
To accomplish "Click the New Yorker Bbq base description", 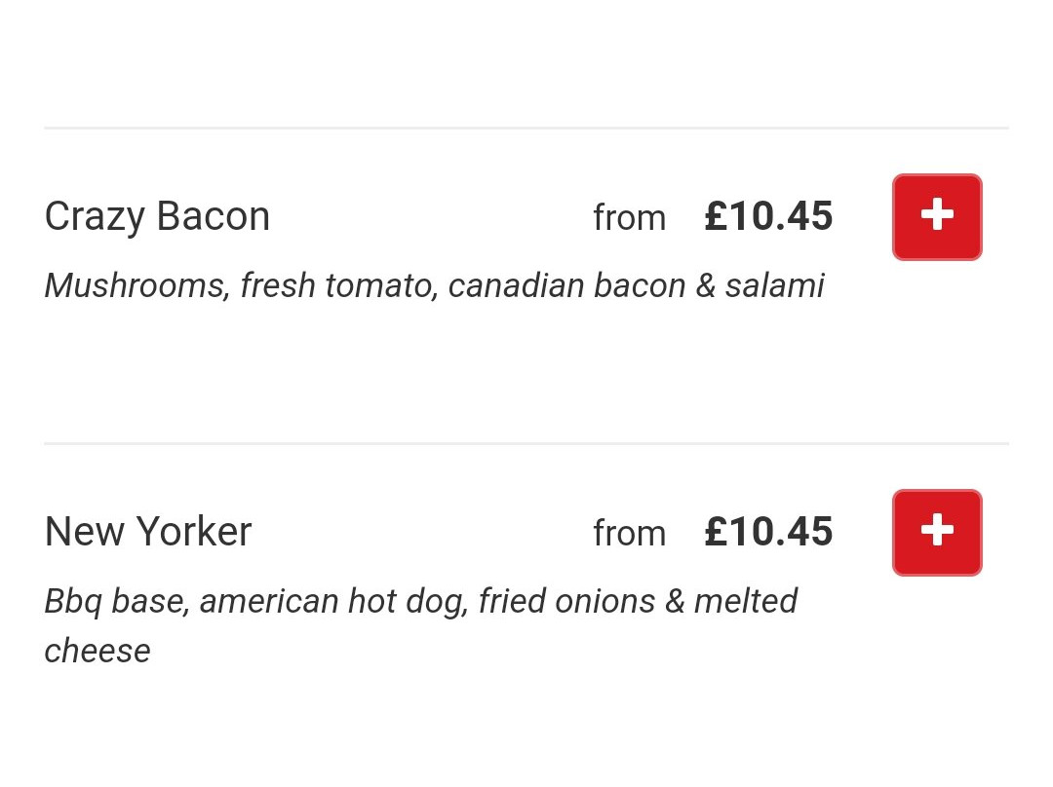I will (420, 601).
